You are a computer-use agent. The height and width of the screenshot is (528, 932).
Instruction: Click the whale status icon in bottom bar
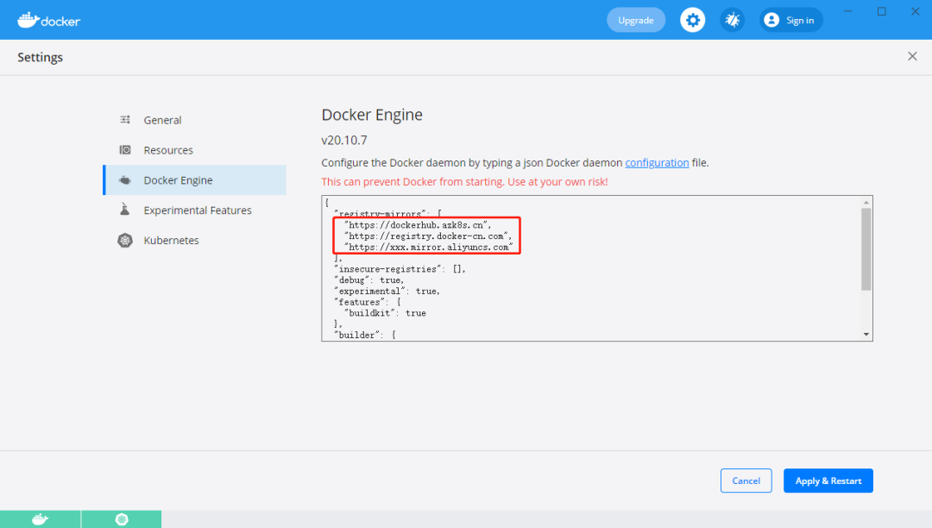40,519
